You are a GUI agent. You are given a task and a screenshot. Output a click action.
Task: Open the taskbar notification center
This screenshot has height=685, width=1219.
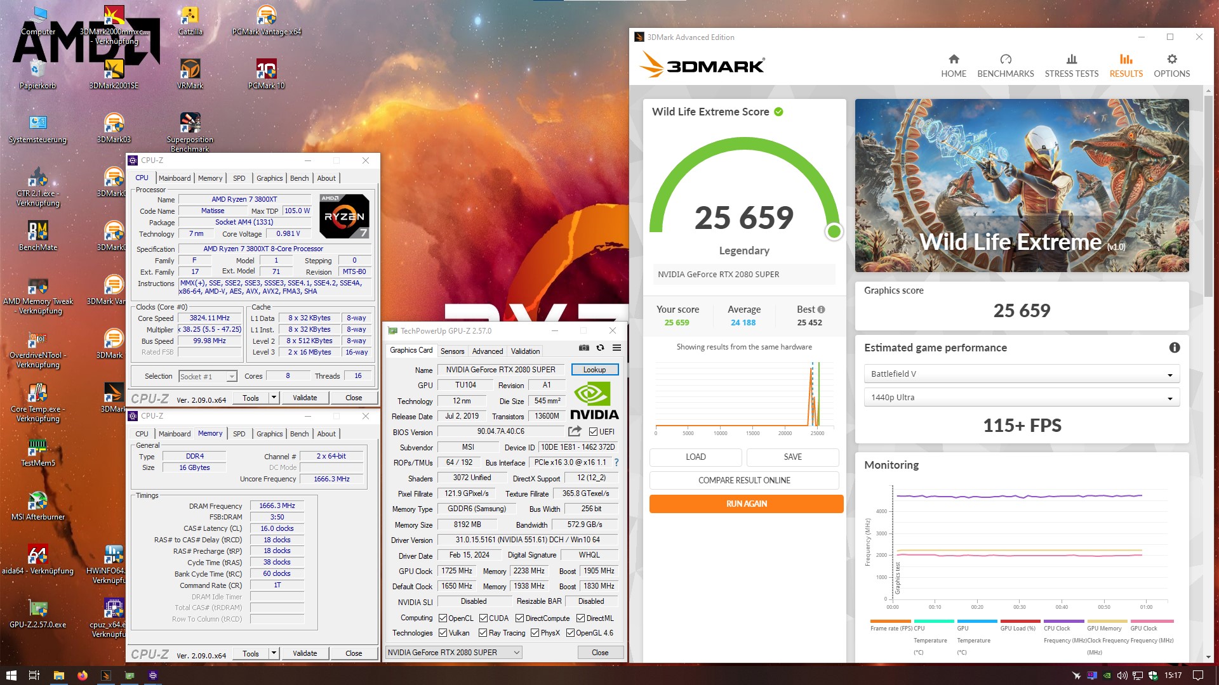(x=1197, y=675)
